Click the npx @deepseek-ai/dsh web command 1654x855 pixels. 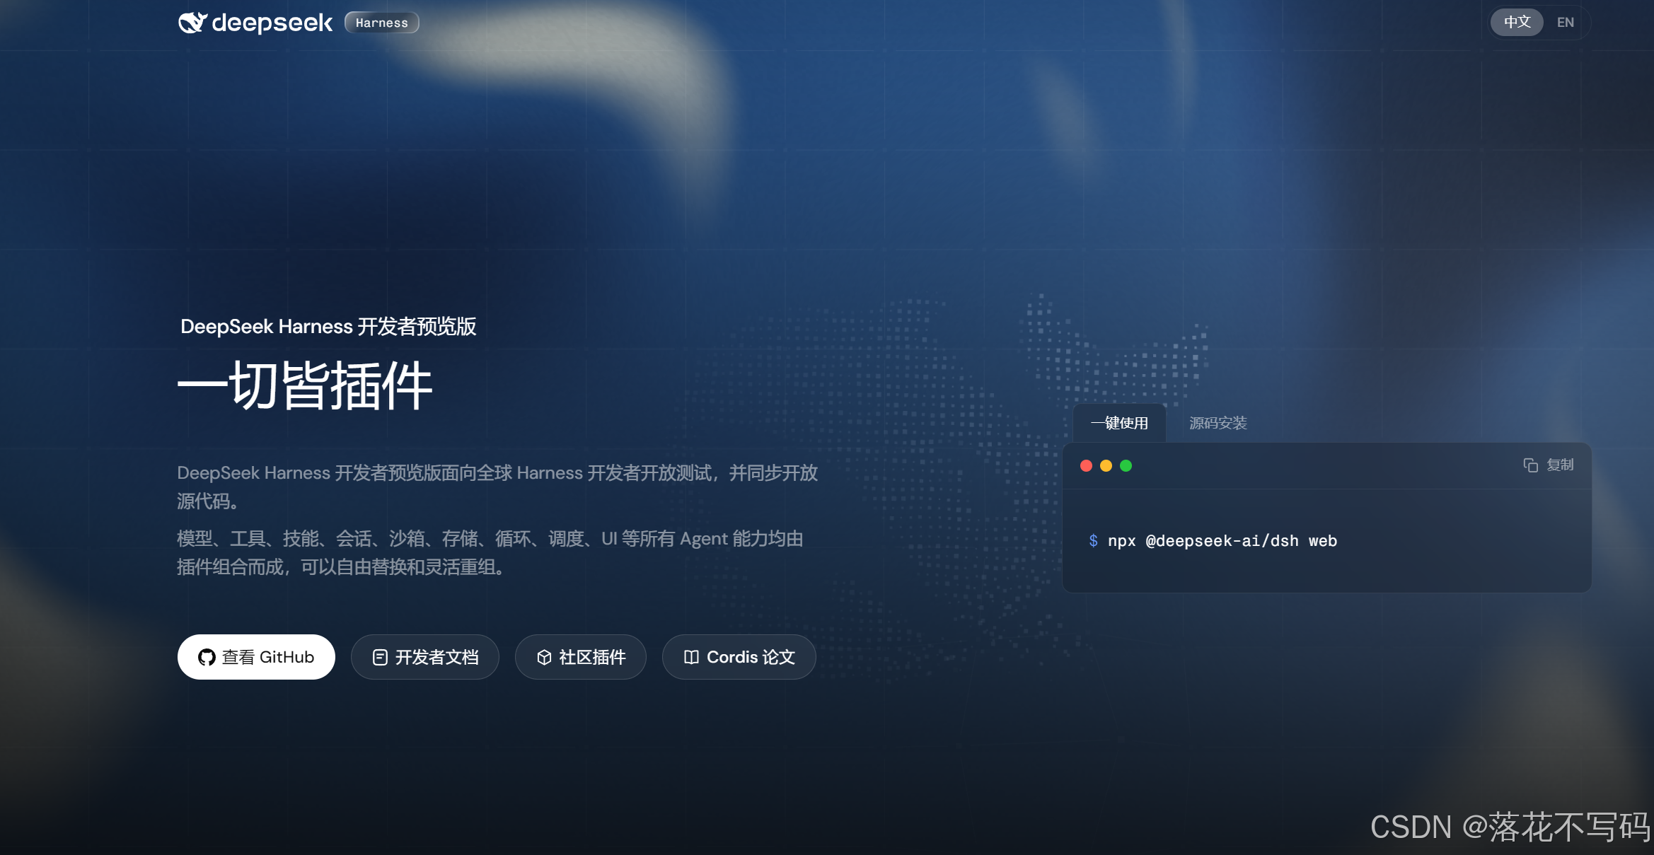[1222, 541]
